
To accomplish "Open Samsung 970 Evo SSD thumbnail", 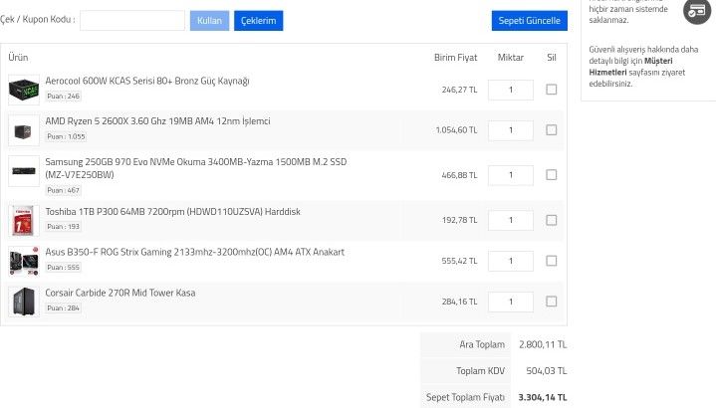I will click(24, 171).
